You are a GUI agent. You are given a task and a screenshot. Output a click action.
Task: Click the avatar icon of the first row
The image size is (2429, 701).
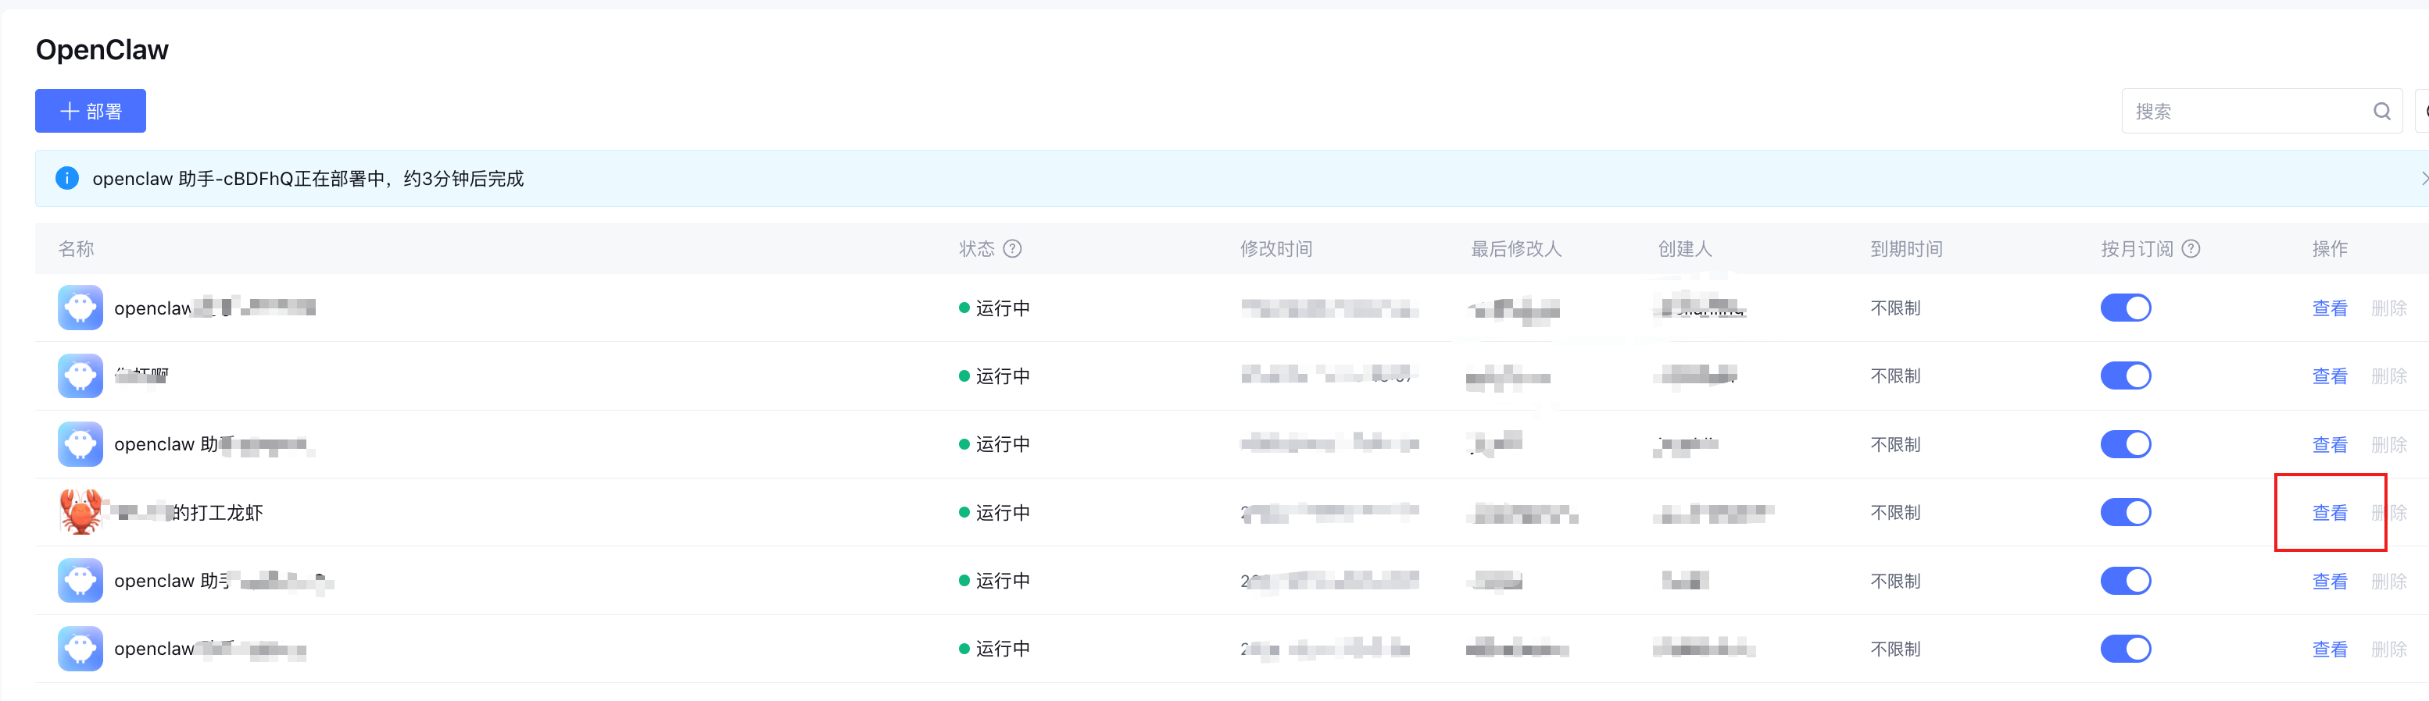point(80,308)
